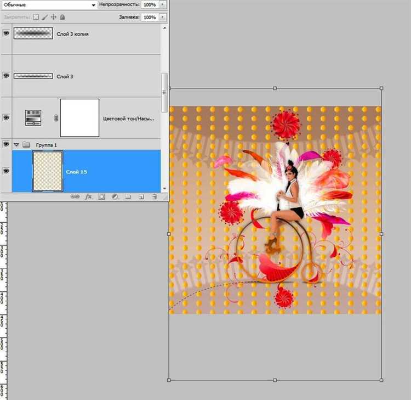Click the Группа 1 folder icon
411x400 pixels.
[26, 145]
